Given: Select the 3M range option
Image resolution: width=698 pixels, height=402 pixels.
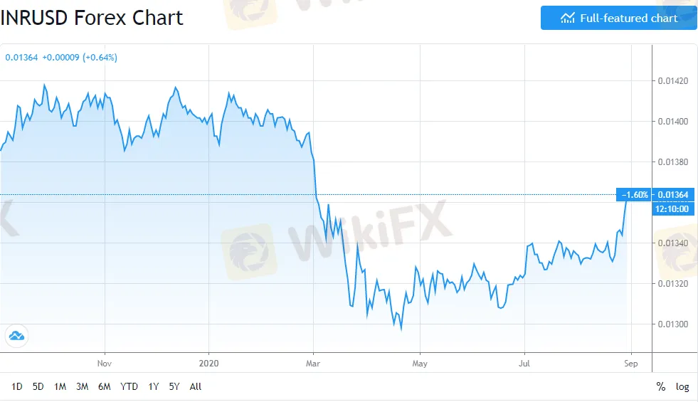Looking at the screenshot, I should pyautogui.click(x=82, y=387).
